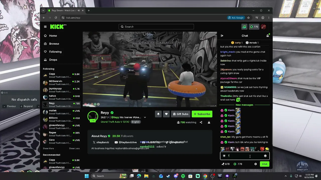Open the Grand Theft Auto V (GTA) category link

pyautogui.click(x=115, y=122)
